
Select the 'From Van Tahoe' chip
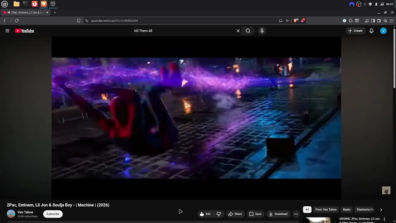(x=326, y=210)
